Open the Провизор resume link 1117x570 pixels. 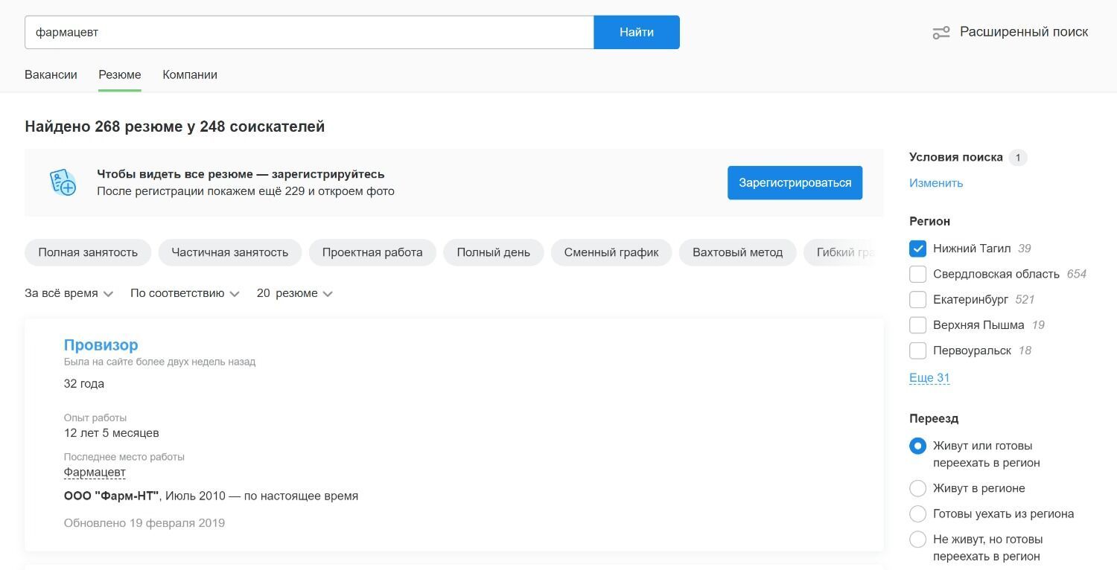(101, 345)
